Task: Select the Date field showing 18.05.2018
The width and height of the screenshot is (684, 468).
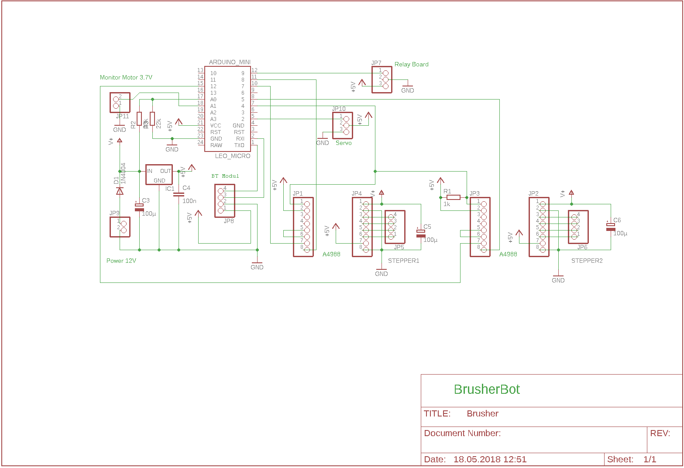Action: tap(490, 459)
